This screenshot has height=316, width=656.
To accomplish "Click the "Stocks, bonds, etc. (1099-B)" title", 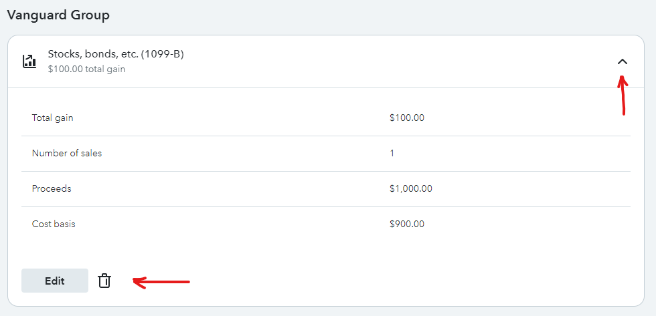I will coord(116,54).
